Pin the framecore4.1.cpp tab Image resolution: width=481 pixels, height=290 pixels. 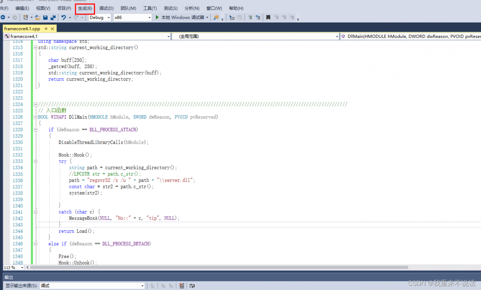point(46,29)
